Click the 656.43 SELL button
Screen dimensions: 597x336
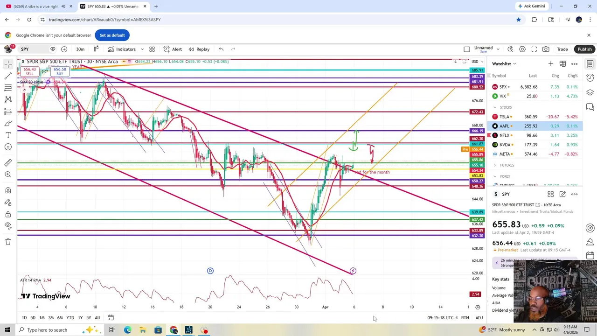(29, 71)
